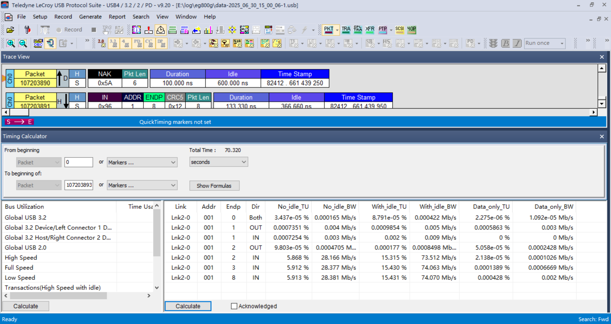Click Calculate under Bus Utilization list
The image size is (611, 324).
(26, 306)
